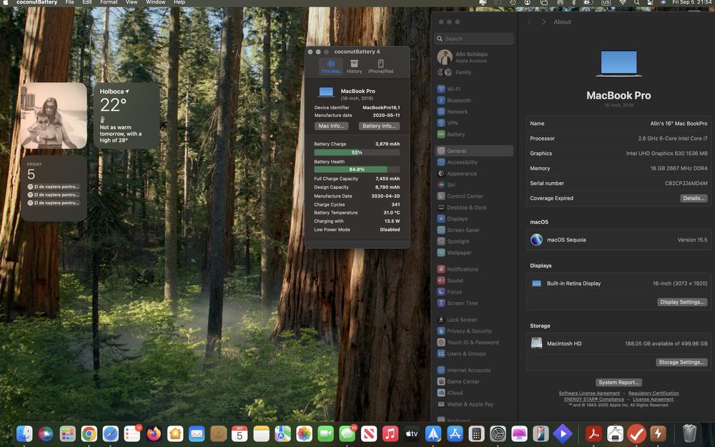Open the History tab in coconutBattery

[x=354, y=66]
